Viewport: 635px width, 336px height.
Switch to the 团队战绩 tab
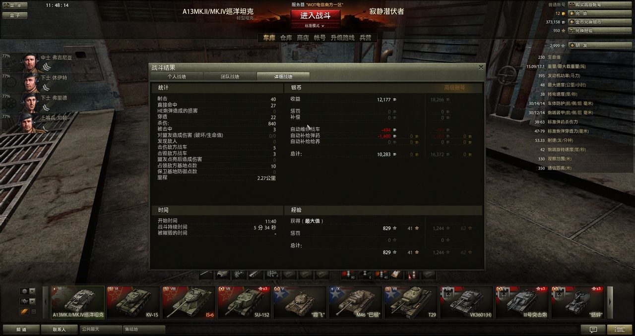tap(230, 76)
